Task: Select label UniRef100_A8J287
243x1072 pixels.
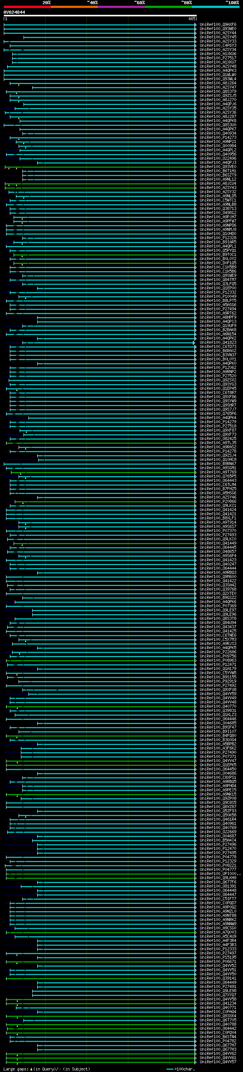Action: click(218, 116)
